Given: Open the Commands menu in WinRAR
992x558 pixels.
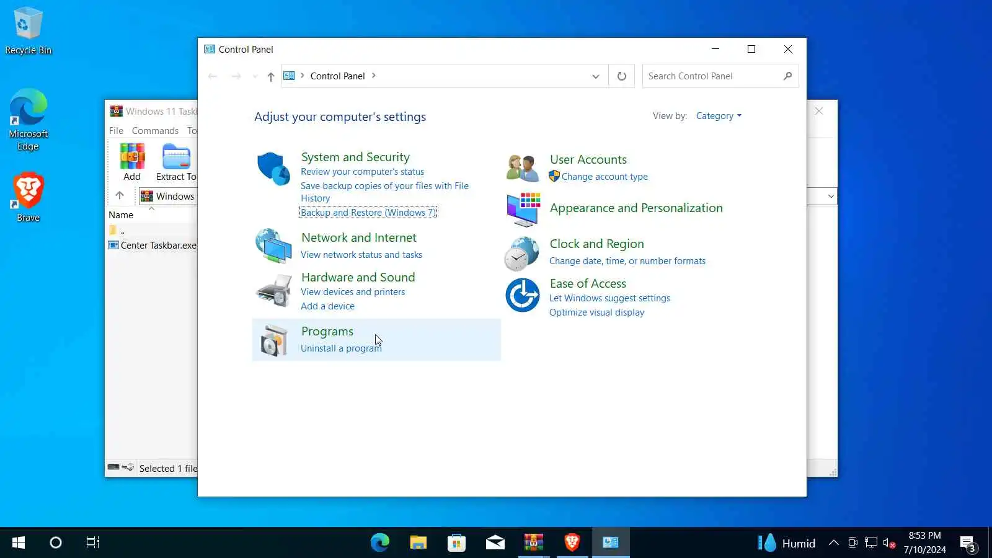Looking at the screenshot, I should [155, 131].
